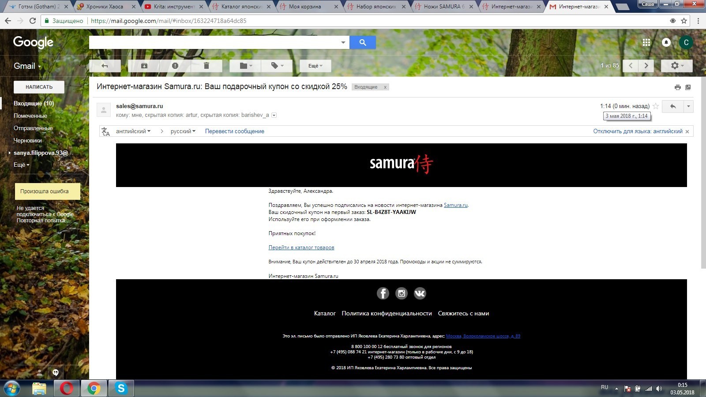Switch to Готэм (Gotham) browser tab
706x397 pixels.
click(x=37, y=7)
